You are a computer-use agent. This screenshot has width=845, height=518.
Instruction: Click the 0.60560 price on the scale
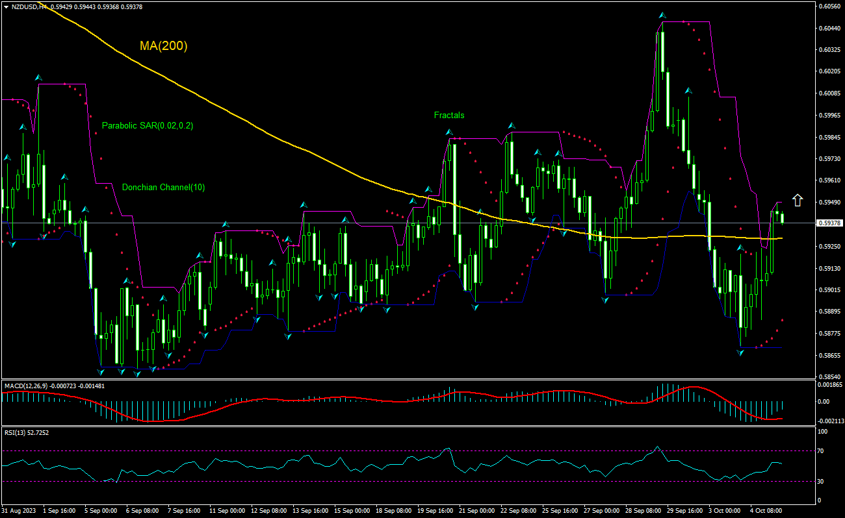[x=829, y=6]
